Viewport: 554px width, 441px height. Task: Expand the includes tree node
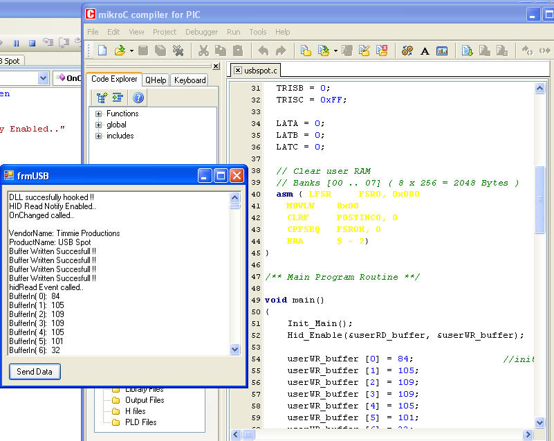[99, 136]
